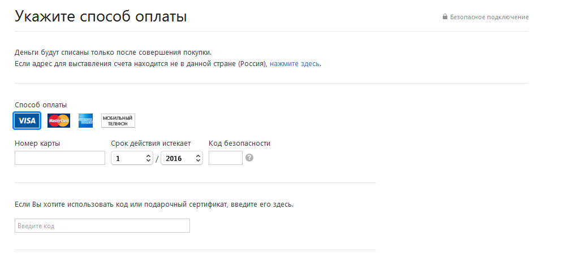Click the Срок действия истекает label
This screenshot has height=257, width=561.
coord(150,143)
